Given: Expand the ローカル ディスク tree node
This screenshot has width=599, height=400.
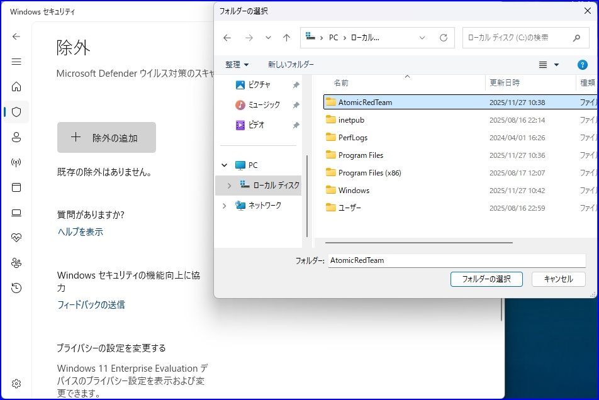Looking at the screenshot, I should tap(229, 186).
